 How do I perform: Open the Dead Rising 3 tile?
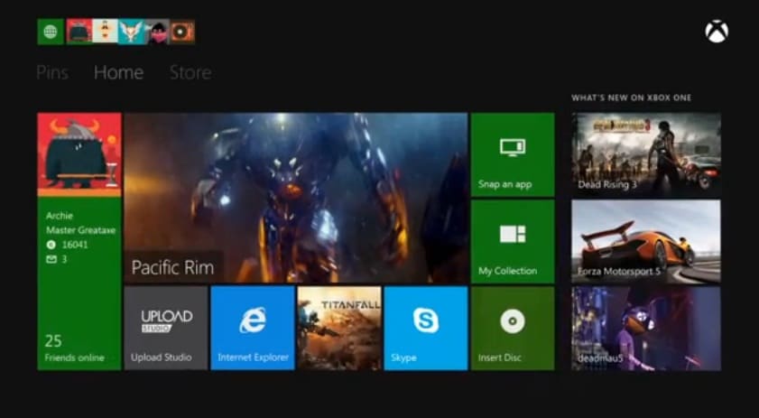(645, 154)
